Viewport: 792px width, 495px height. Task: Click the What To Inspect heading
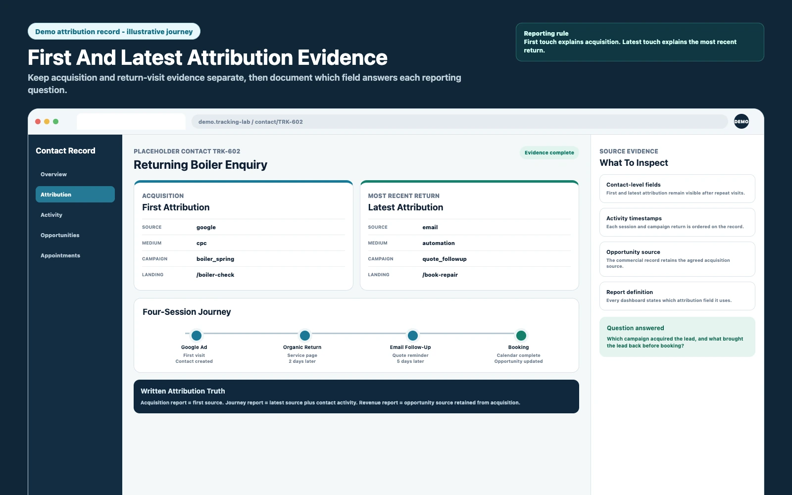pyautogui.click(x=634, y=163)
